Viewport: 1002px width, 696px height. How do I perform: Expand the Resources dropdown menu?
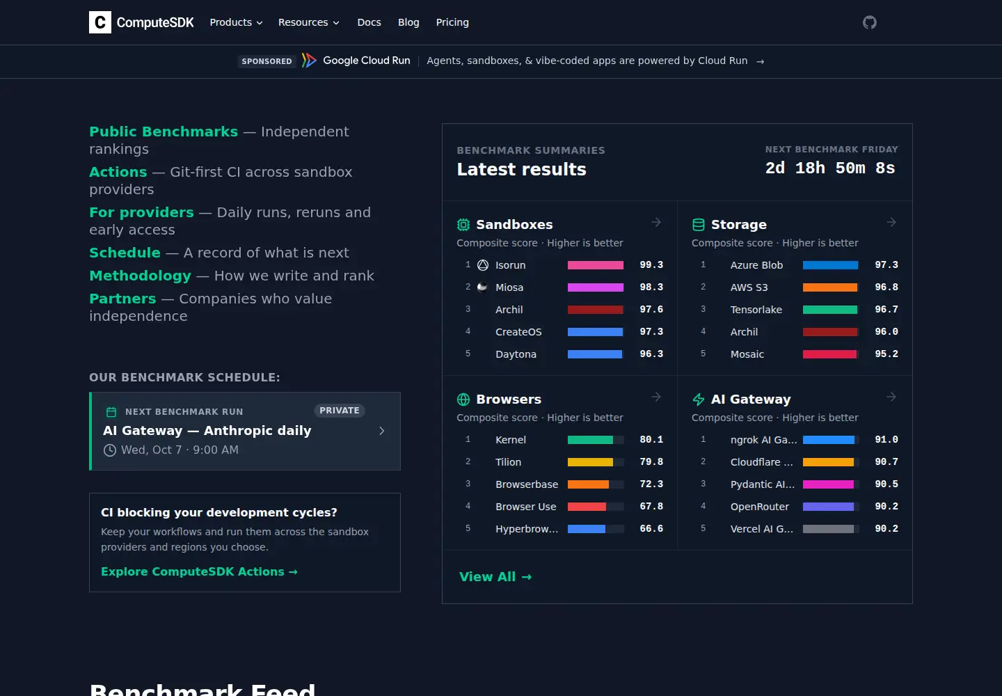(x=309, y=22)
